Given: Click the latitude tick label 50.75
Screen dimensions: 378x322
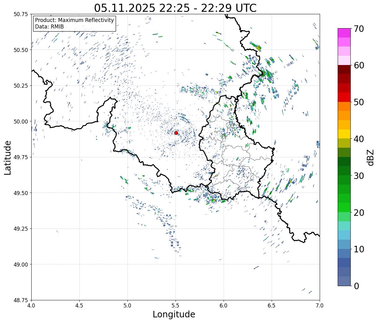Looking at the screenshot, I should click(x=21, y=14).
